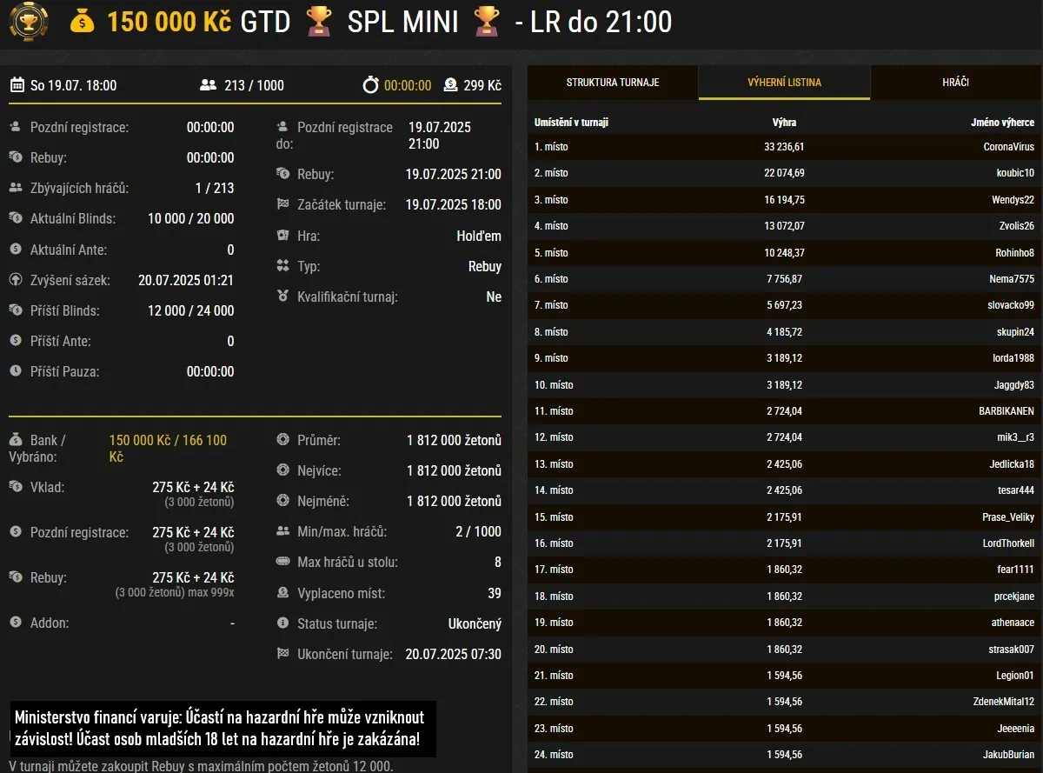The height and width of the screenshot is (773, 1043).
Task: Click the clock icon beside Příští Pauza
Action: pos(16,371)
